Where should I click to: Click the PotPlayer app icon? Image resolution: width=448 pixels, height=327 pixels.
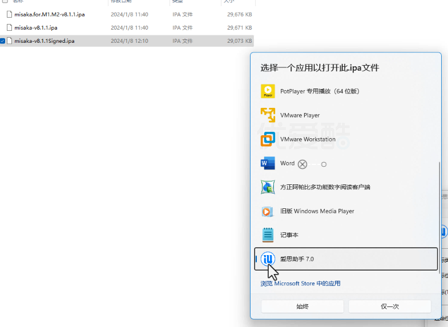268,91
